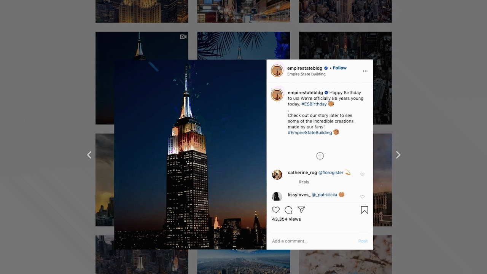Open @_patriiiiciia mention
Image resolution: width=487 pixels, height=274 pixels.
tap(325, 194)
